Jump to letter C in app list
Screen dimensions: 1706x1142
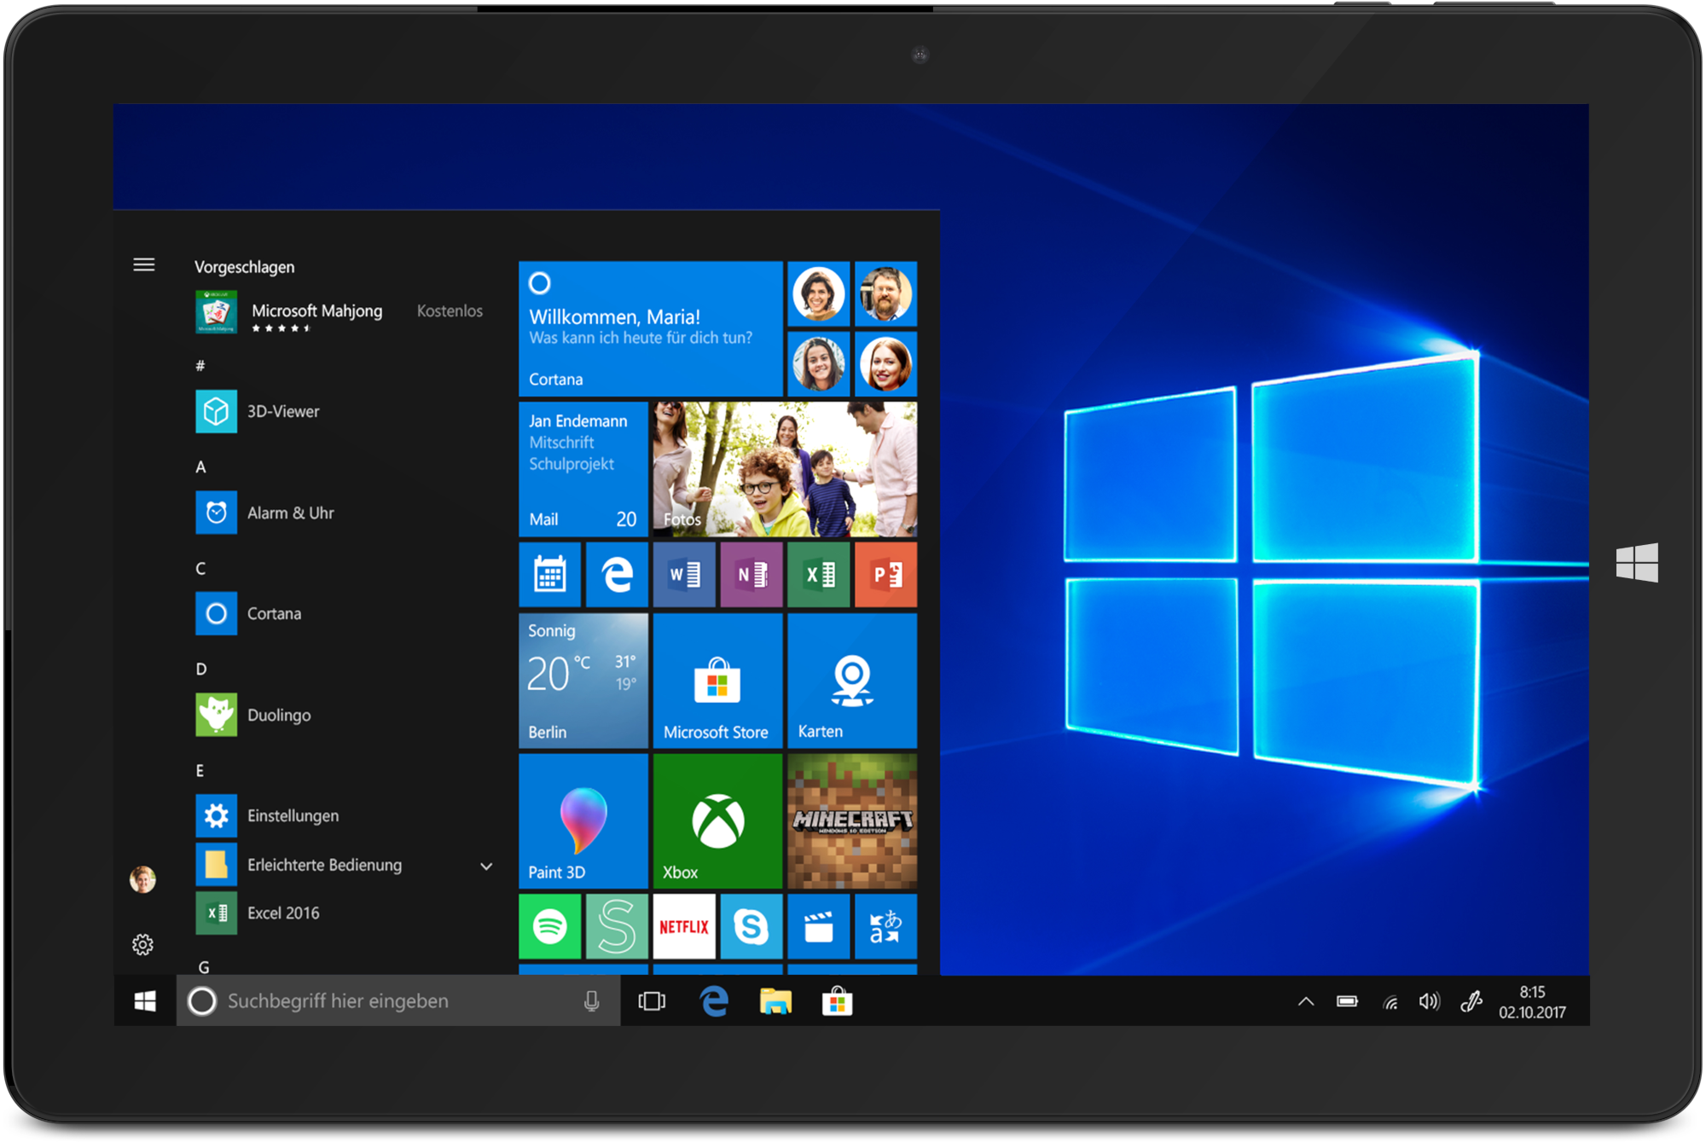coord(200,568)
